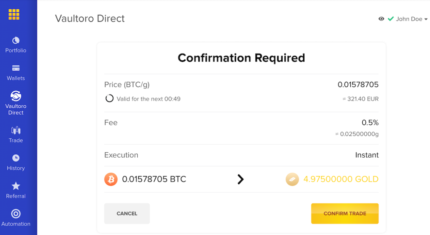Toggle balance visibility eye icon
Screen dimensions: 430x235
tap(381, 18)
